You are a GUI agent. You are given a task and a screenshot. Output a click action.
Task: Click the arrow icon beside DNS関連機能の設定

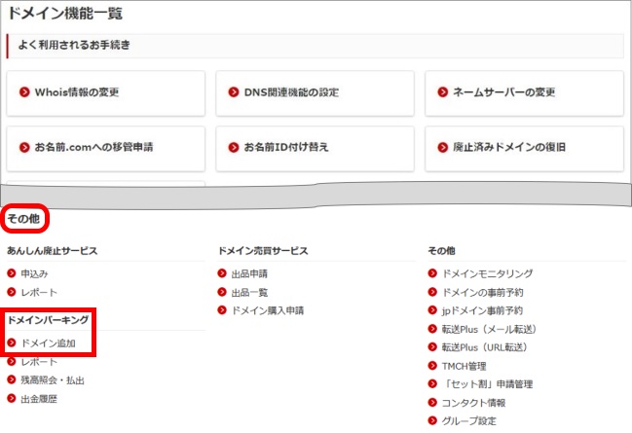pos(234,92)
